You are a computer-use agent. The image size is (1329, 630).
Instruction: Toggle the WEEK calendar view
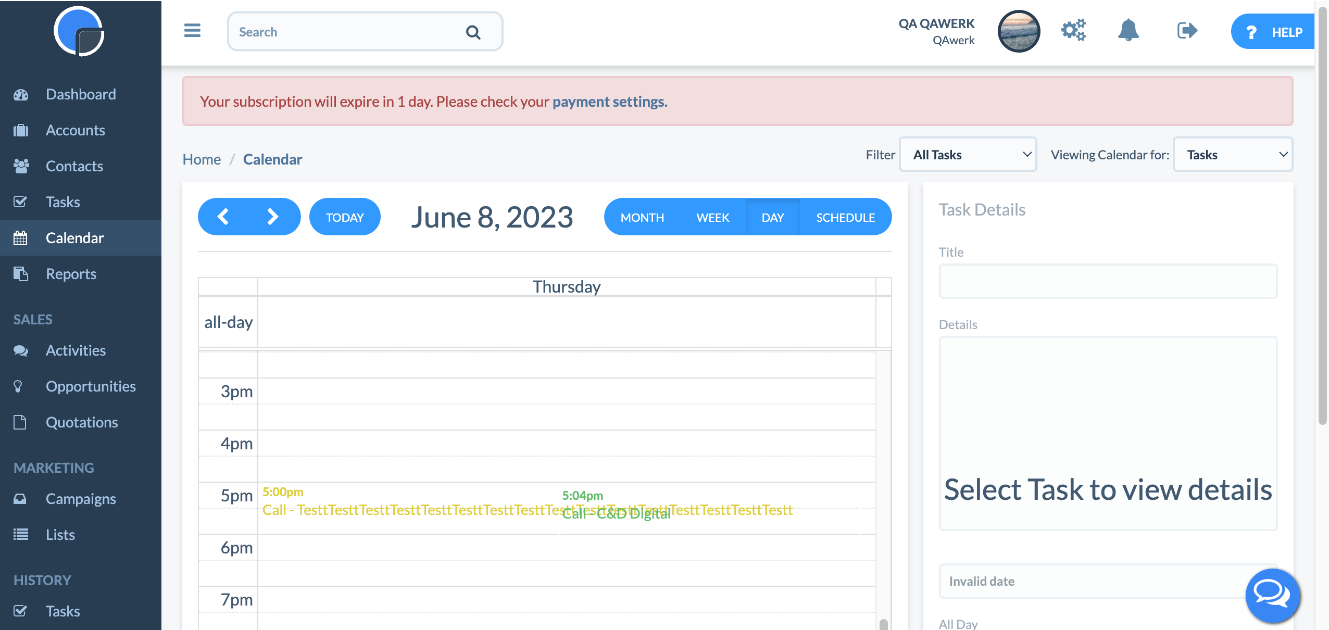click(x=712, y=217)
